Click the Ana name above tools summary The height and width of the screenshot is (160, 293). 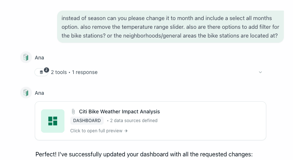click(x=39, y=57)
